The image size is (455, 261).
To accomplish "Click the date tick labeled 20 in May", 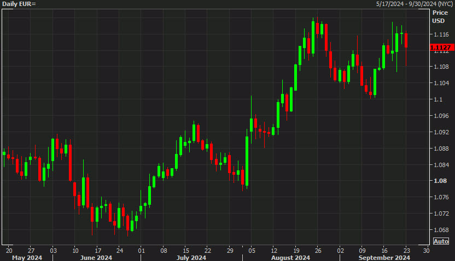I will tap(9, 251).
